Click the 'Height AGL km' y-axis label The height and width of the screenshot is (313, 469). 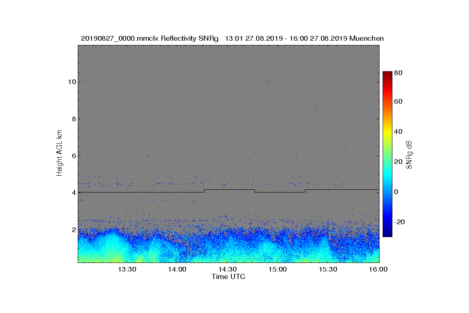tap(59, 154)
